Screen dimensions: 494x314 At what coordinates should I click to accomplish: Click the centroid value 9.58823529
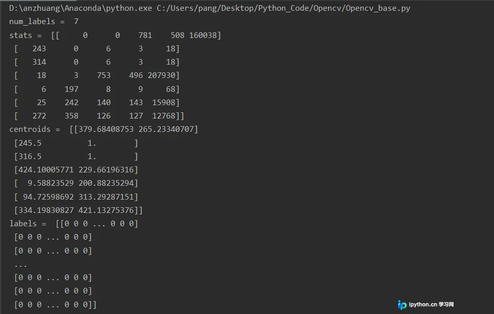tap(50, 183)
